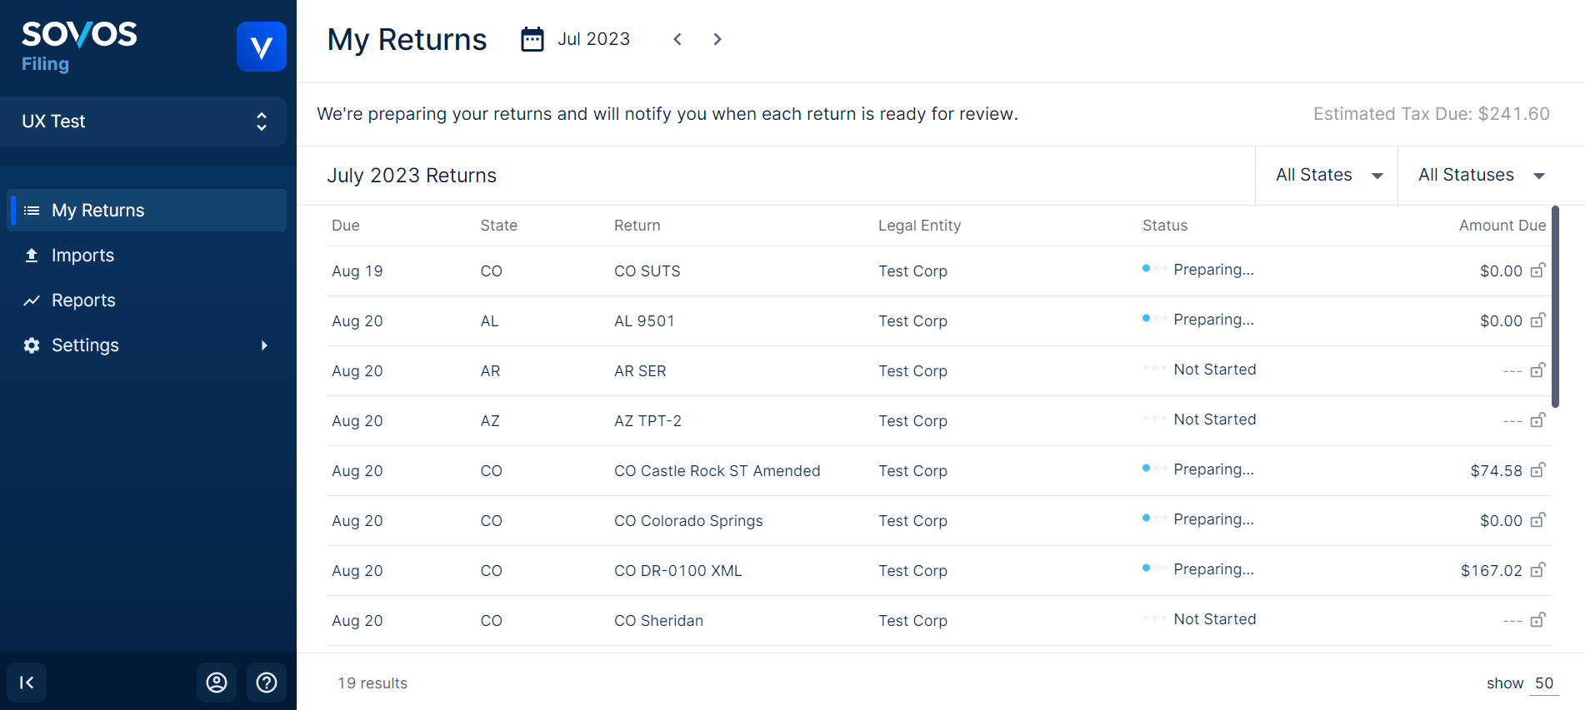Go to previous month with left chevron
Image resolution: width=1585 pixels, height=710 pixels.
[677, 39]
